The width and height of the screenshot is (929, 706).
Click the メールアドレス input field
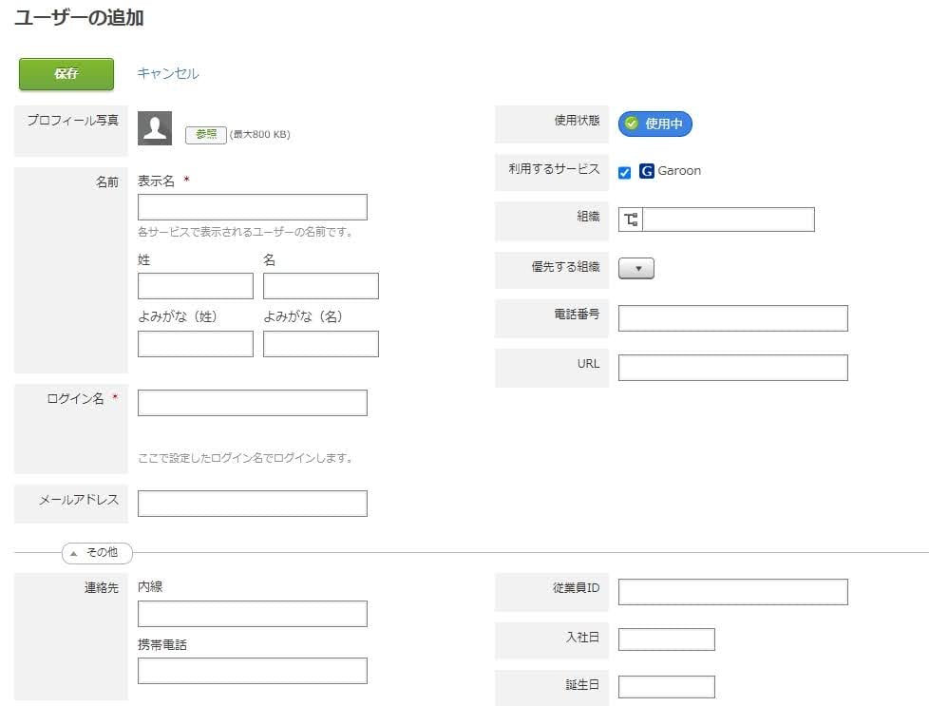252,503
